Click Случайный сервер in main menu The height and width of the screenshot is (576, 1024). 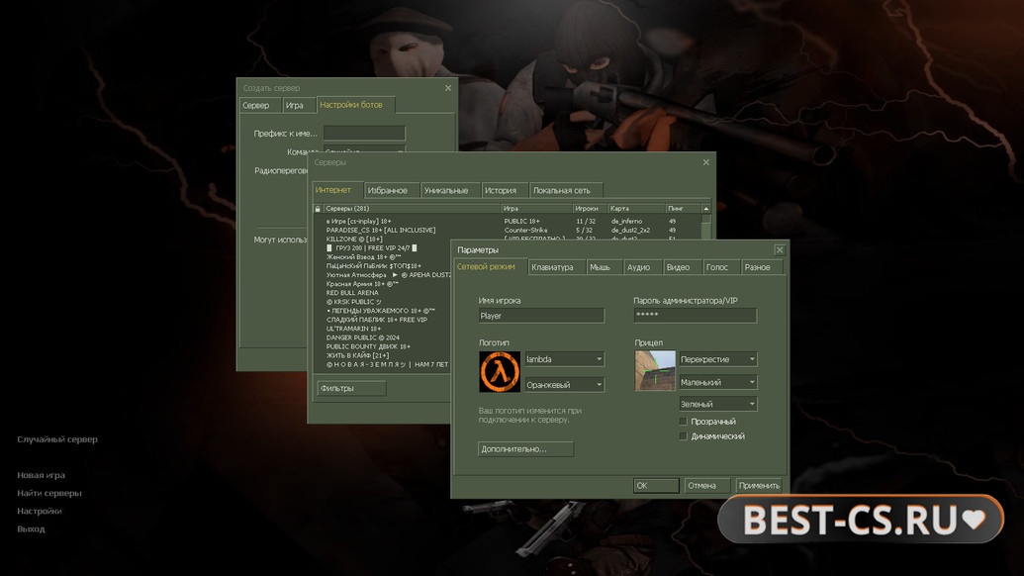pos(57,438)
